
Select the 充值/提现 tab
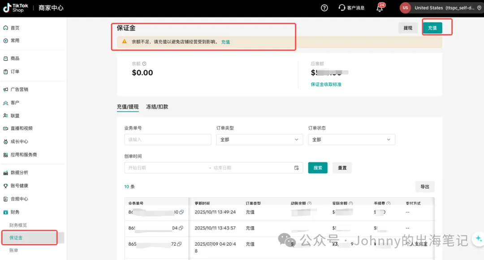[128, 107]
